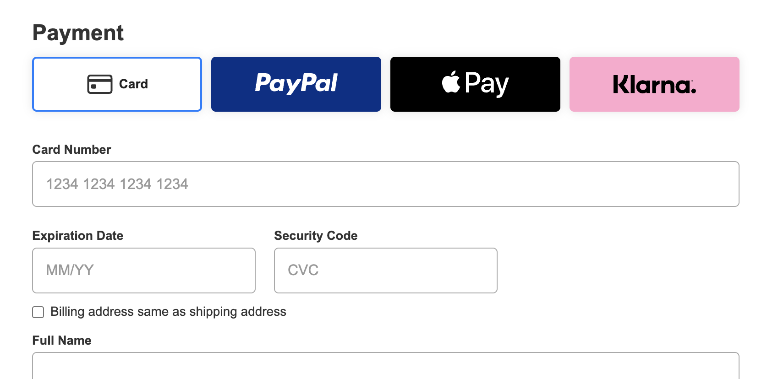Pay with the black Apple Pay button
The height and width of the screenshot is (379, 767).
click(475, 84)
